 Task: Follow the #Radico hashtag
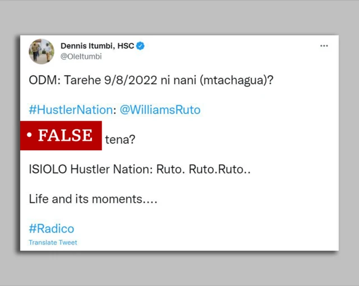tap(52, 229)
